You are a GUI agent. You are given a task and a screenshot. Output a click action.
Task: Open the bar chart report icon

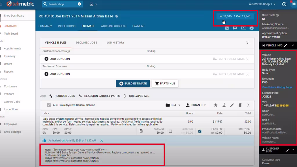(x=227, y=28)
